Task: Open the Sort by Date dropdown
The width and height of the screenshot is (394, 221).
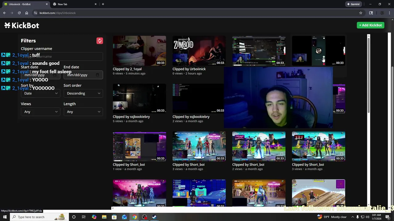Action: pos(40,93)
